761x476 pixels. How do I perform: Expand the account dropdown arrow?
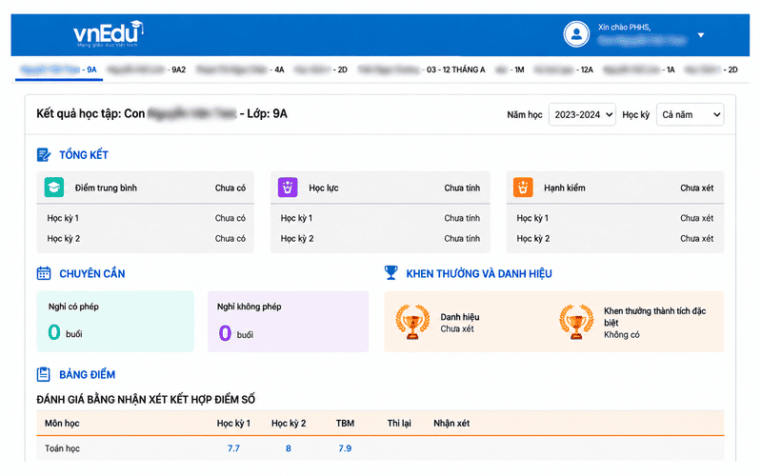pos(701,35)
